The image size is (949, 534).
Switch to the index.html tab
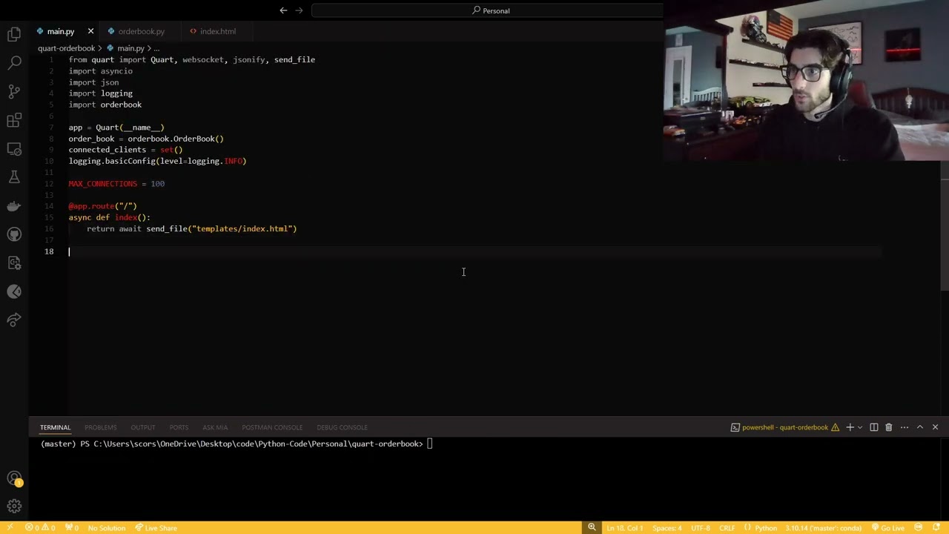(x=217, y=31)
